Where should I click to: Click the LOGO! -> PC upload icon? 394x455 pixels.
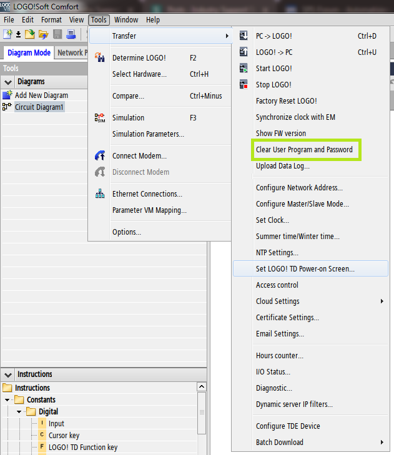point(244,52)
